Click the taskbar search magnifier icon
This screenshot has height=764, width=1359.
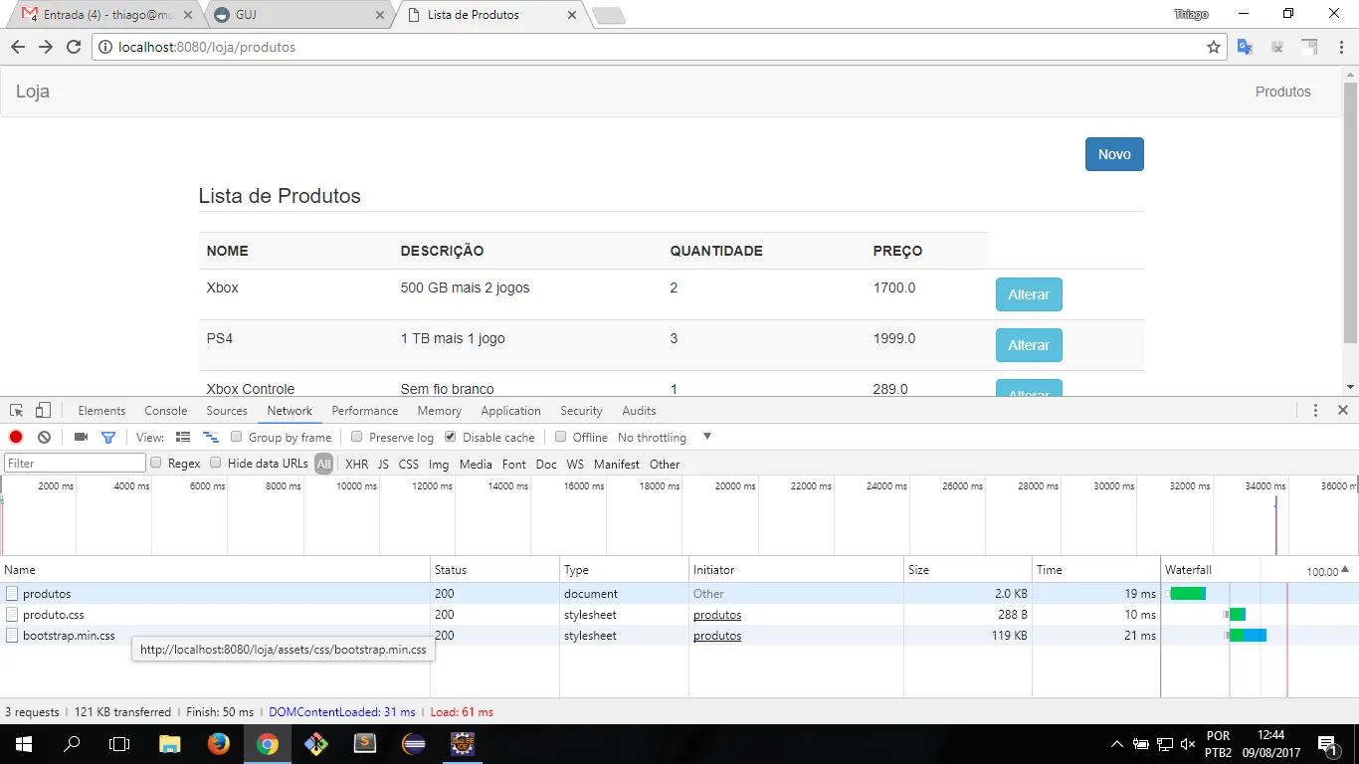click(x=72, y=744)
